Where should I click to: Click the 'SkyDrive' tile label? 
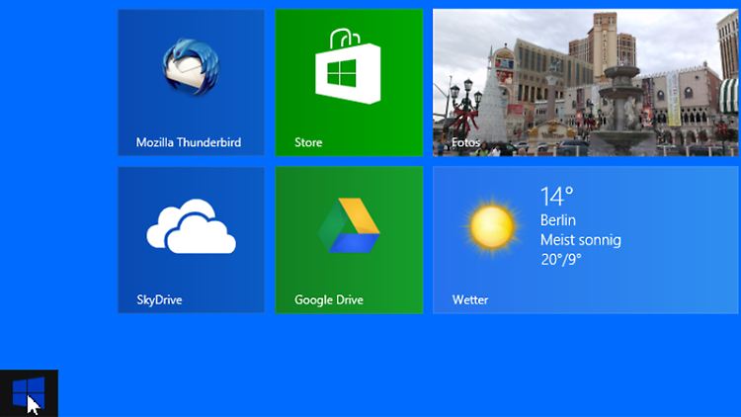pos(159,300)
